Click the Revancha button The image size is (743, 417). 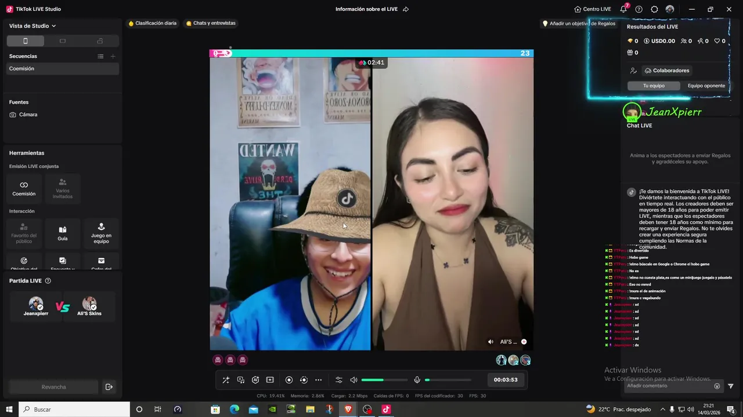pyautogui.click(x=53, y=387)
